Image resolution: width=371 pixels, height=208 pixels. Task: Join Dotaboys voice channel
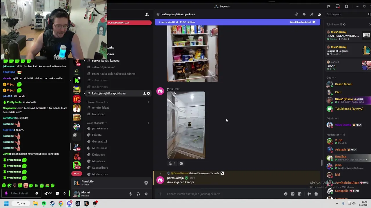pos(98,155)
